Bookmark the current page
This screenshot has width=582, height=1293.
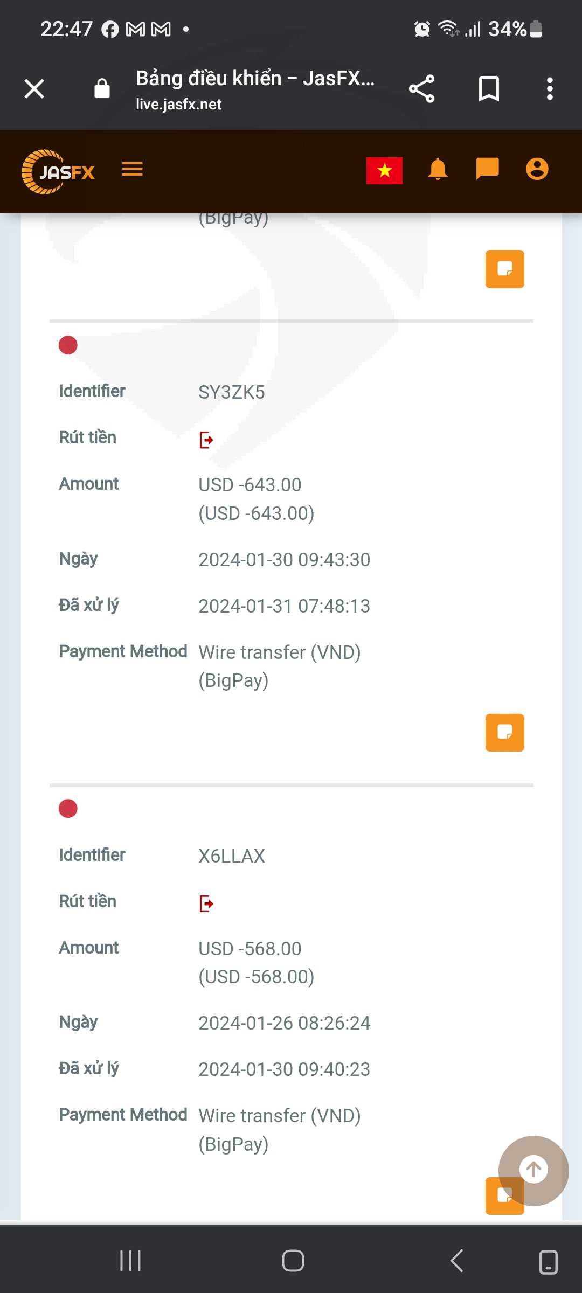489,88
